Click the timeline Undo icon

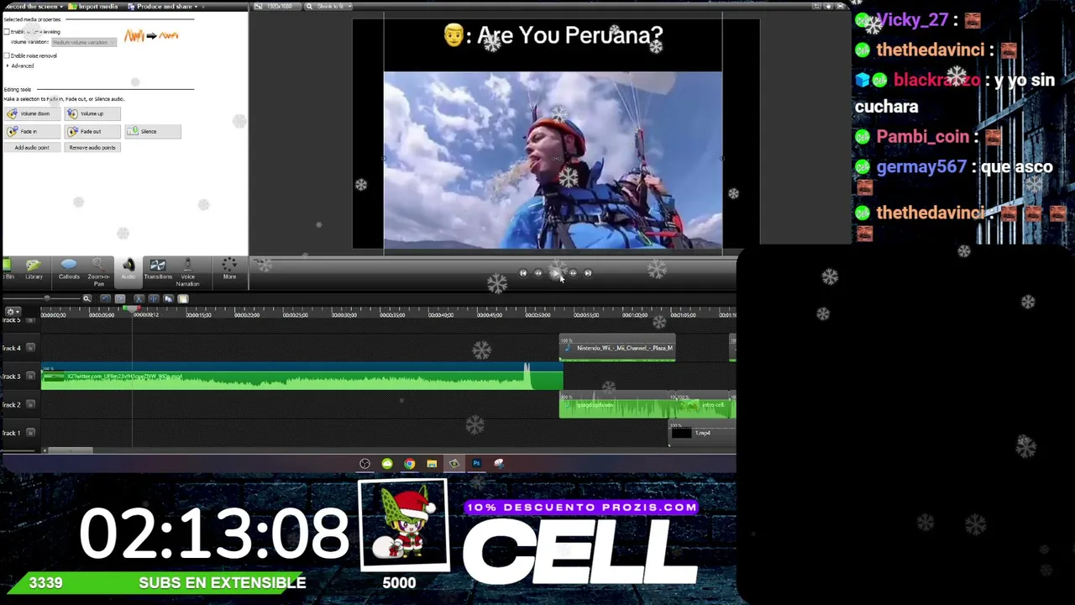pyautogui.click(x=105, y=298)
